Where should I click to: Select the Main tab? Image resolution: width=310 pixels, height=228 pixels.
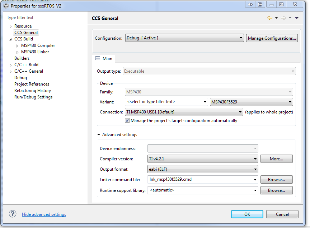click(x=104, y=59)
